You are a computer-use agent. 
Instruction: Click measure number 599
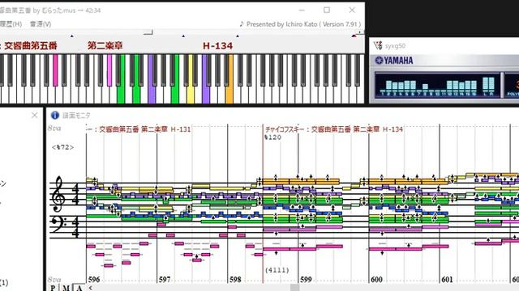(306, 280)
